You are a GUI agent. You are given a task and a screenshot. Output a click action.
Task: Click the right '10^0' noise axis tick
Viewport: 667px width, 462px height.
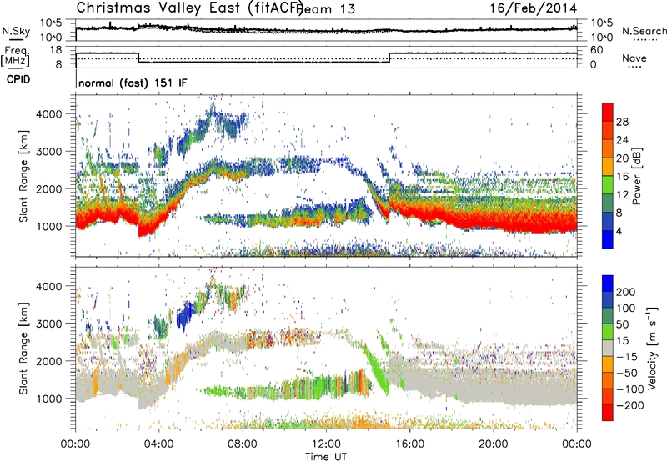click(x=602, y=38)
